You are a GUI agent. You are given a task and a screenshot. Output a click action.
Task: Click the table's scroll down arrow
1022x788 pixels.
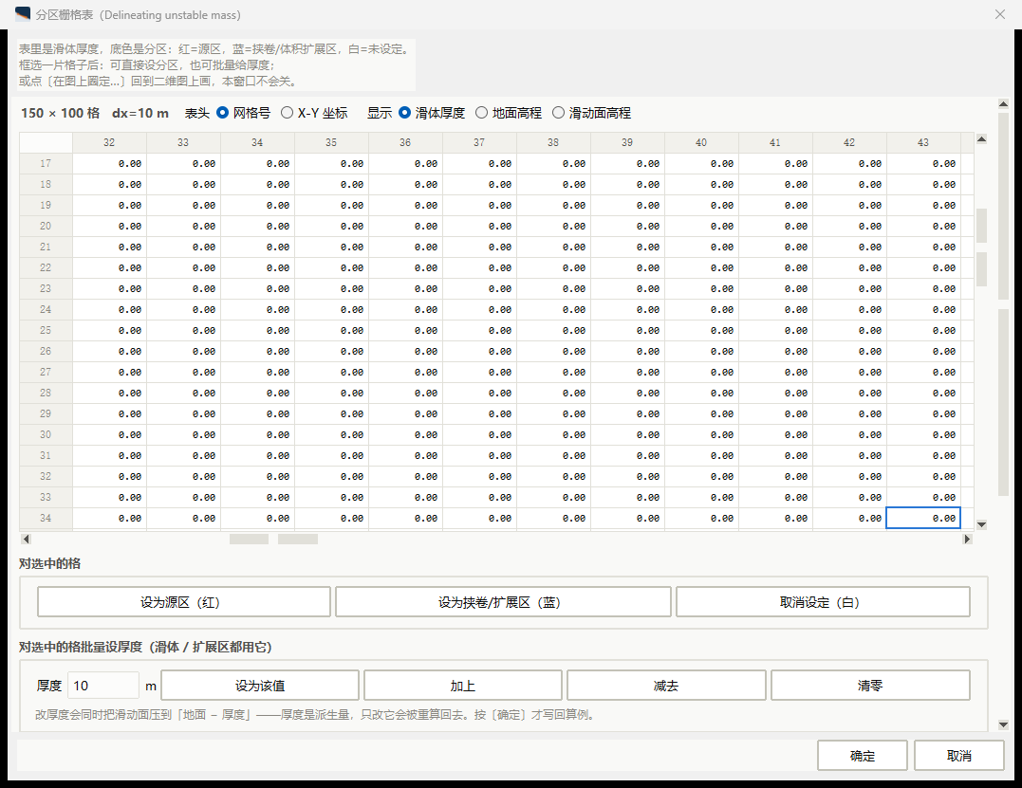pos(981,524)
